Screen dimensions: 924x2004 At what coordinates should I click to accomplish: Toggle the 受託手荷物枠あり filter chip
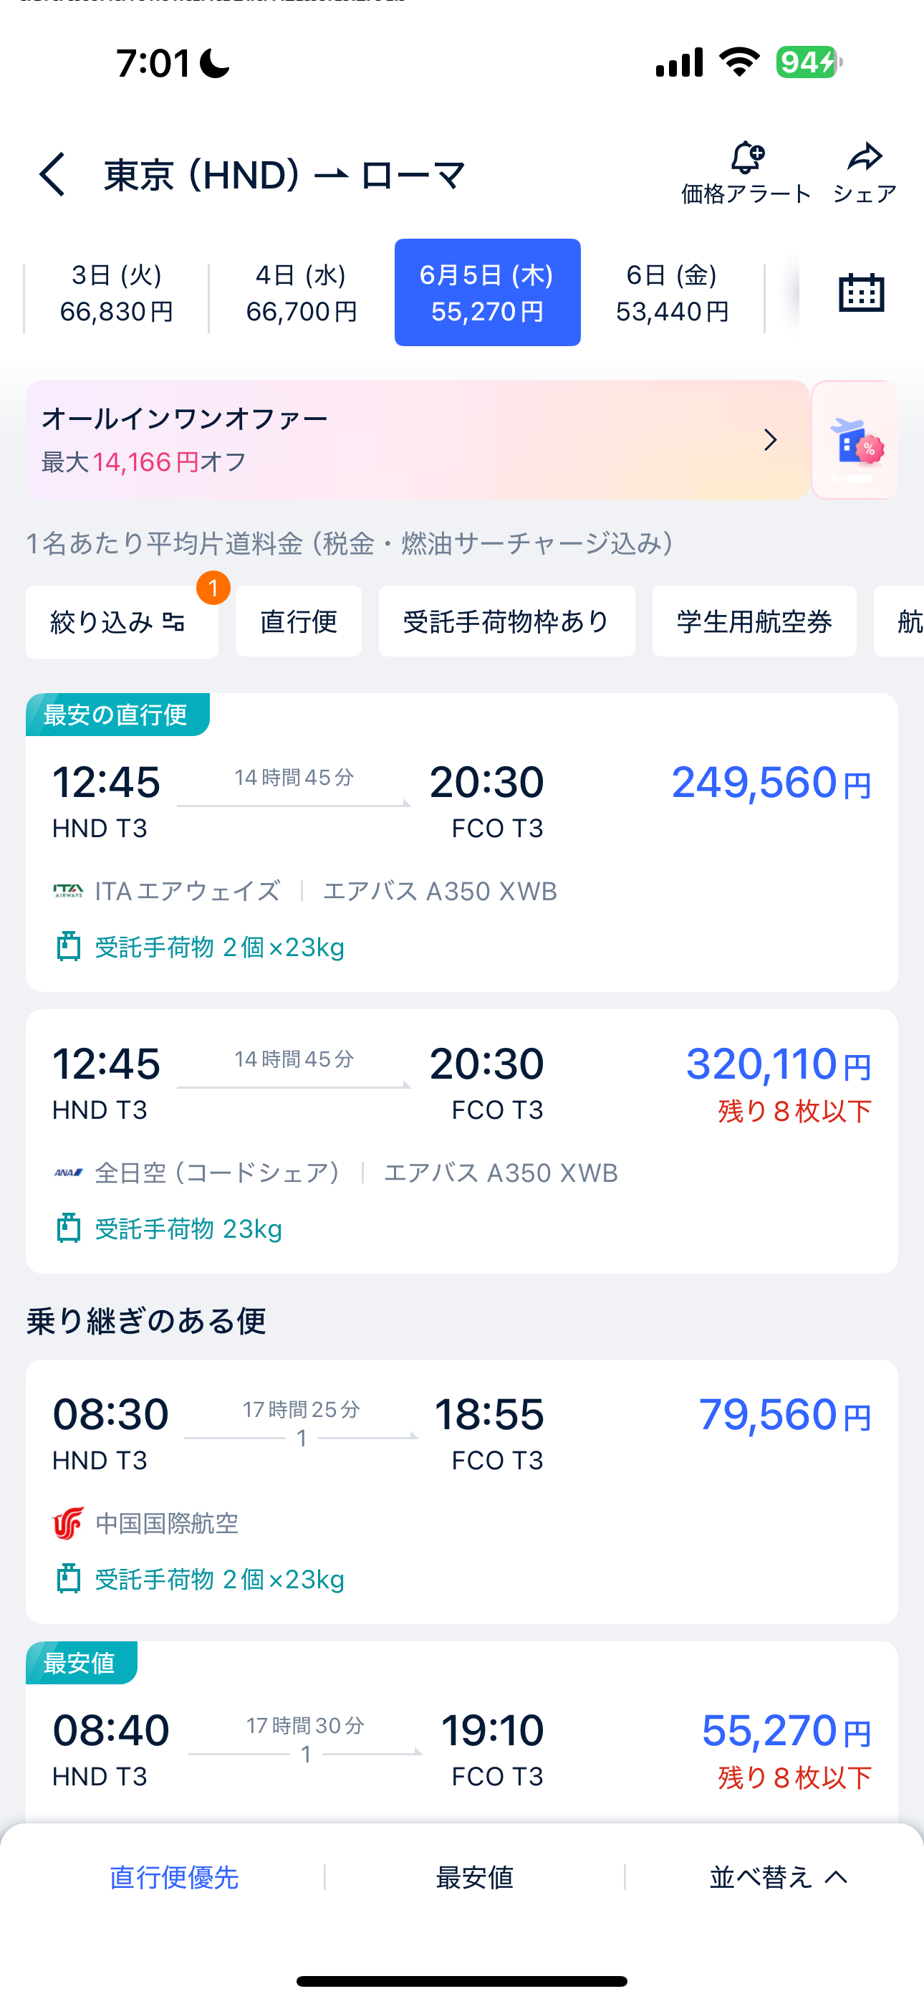pyautogui.click(x=506, y=621)
